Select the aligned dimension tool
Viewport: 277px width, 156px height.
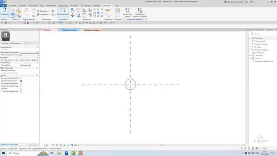tap(108, 16)
